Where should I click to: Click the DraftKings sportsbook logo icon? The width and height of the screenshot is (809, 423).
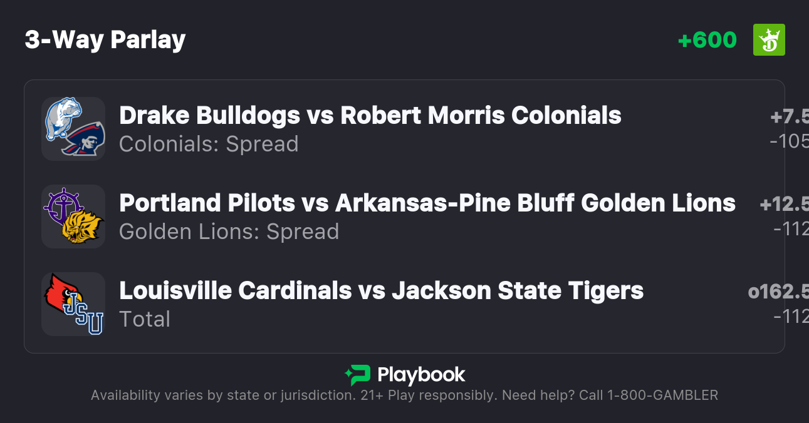coord(768,40)
